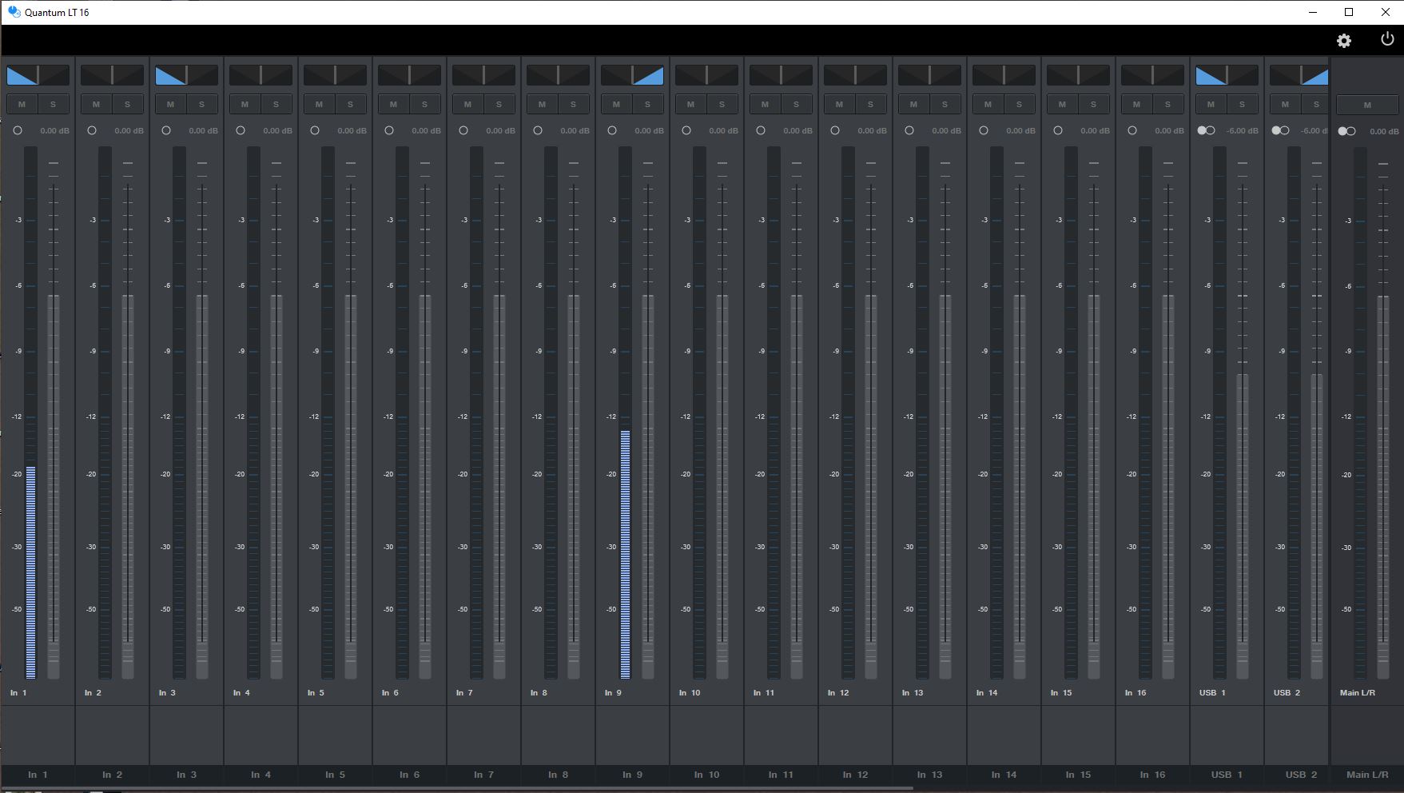
Task: Switch the link toggle on Main L/R
Action: pos(1347,130)
